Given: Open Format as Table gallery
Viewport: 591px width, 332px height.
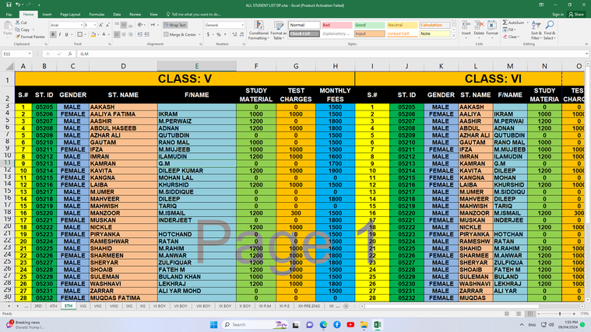Looking at the screenshot, I should click(x=278, y=30).
